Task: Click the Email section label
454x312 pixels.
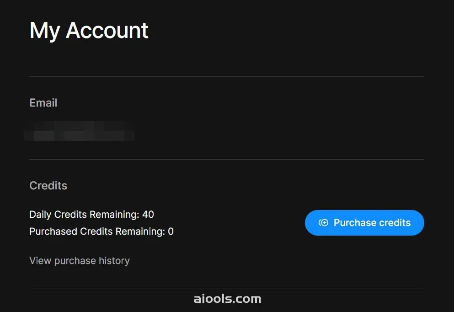Action: [43, 103]
